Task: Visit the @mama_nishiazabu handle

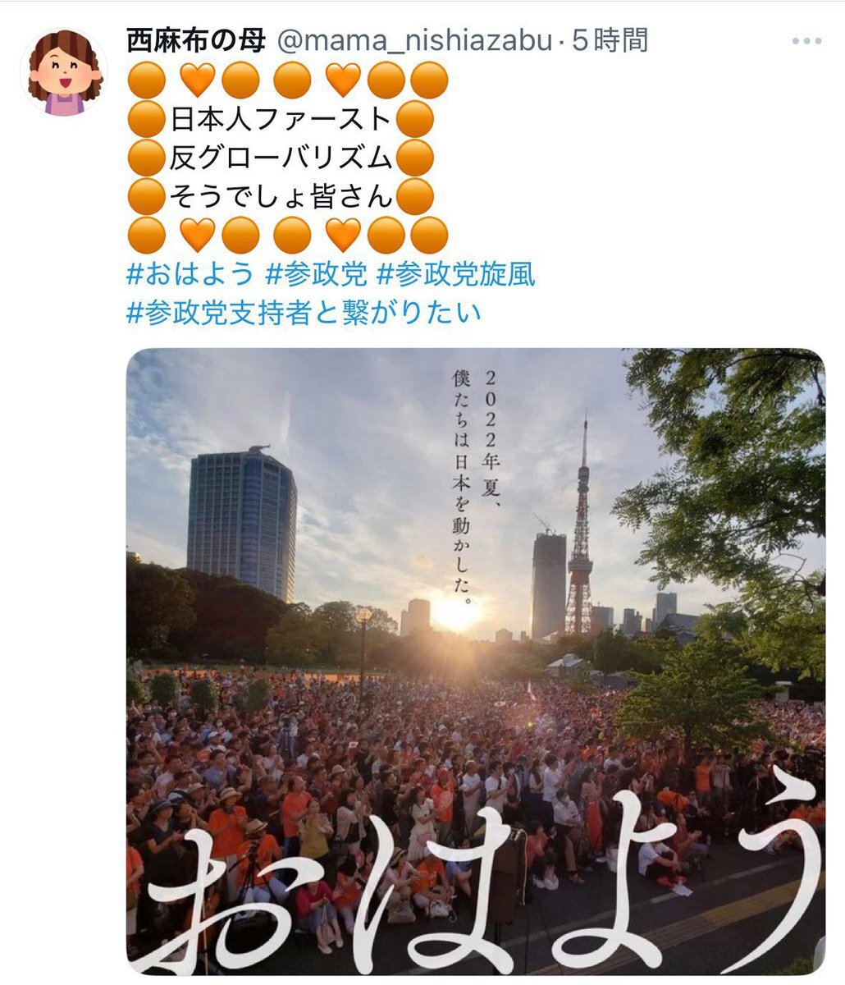Action: (x=415, y=40)
